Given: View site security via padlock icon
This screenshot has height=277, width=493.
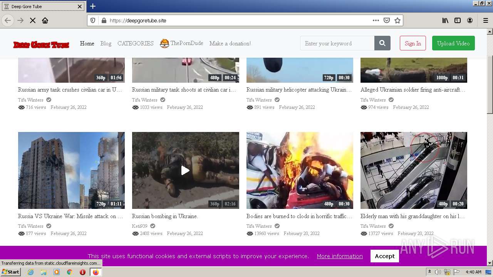Looking at the screenshot, I should coord(104,20).
